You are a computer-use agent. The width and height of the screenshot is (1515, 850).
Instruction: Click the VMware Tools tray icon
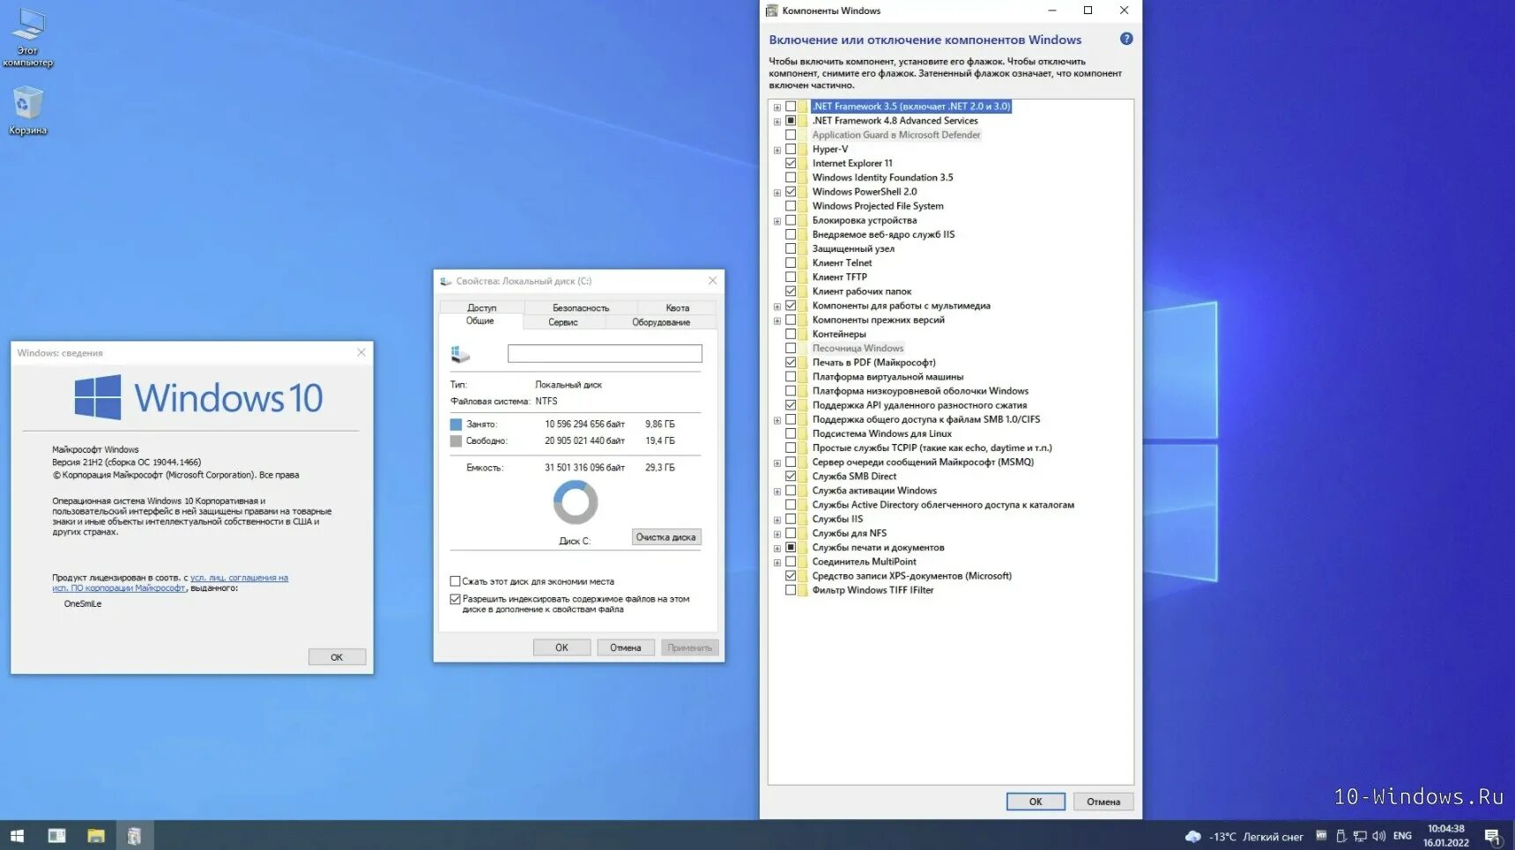(x=1321, y=836)
